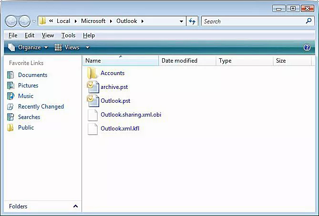Select the Accounts folder icon
319x216 pixels.
[92, 73]
